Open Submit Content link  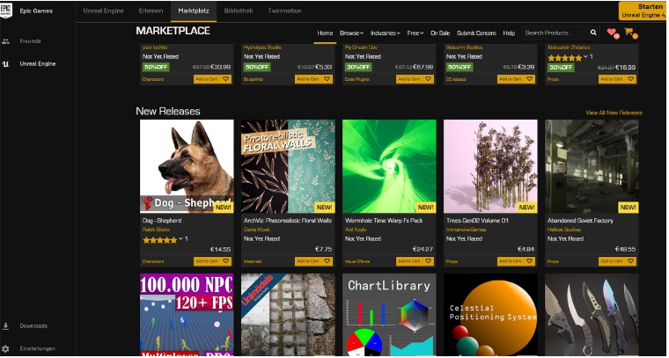coord(476,33)
